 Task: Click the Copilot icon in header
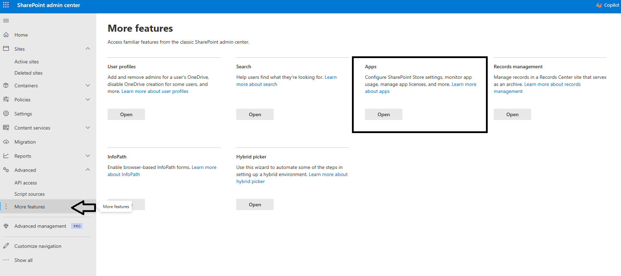click(599, 5)
